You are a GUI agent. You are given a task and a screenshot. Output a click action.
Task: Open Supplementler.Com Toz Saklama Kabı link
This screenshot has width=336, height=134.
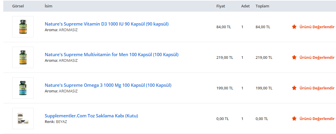pos(91,116)
